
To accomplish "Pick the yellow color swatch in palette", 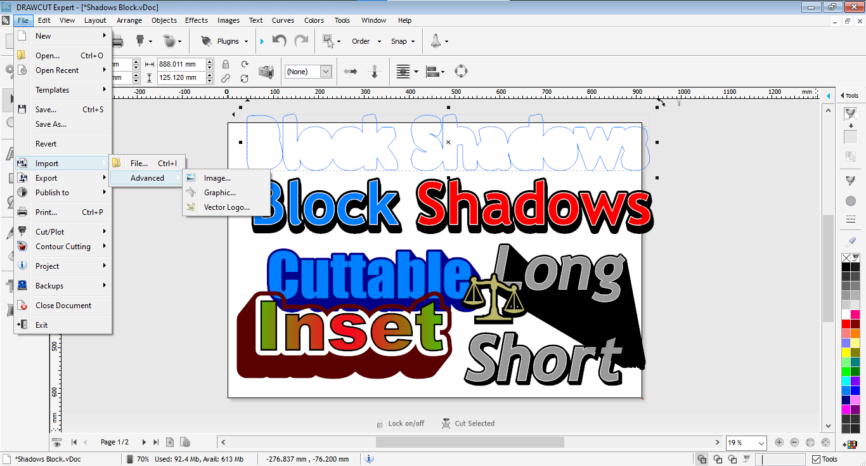I will click(846, 353).
